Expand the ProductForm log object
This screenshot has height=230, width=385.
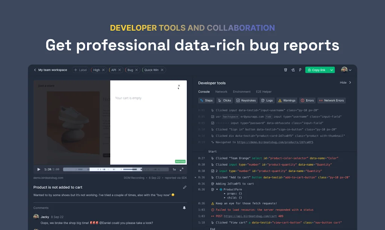pyautogui.click(x=217, y=190)
